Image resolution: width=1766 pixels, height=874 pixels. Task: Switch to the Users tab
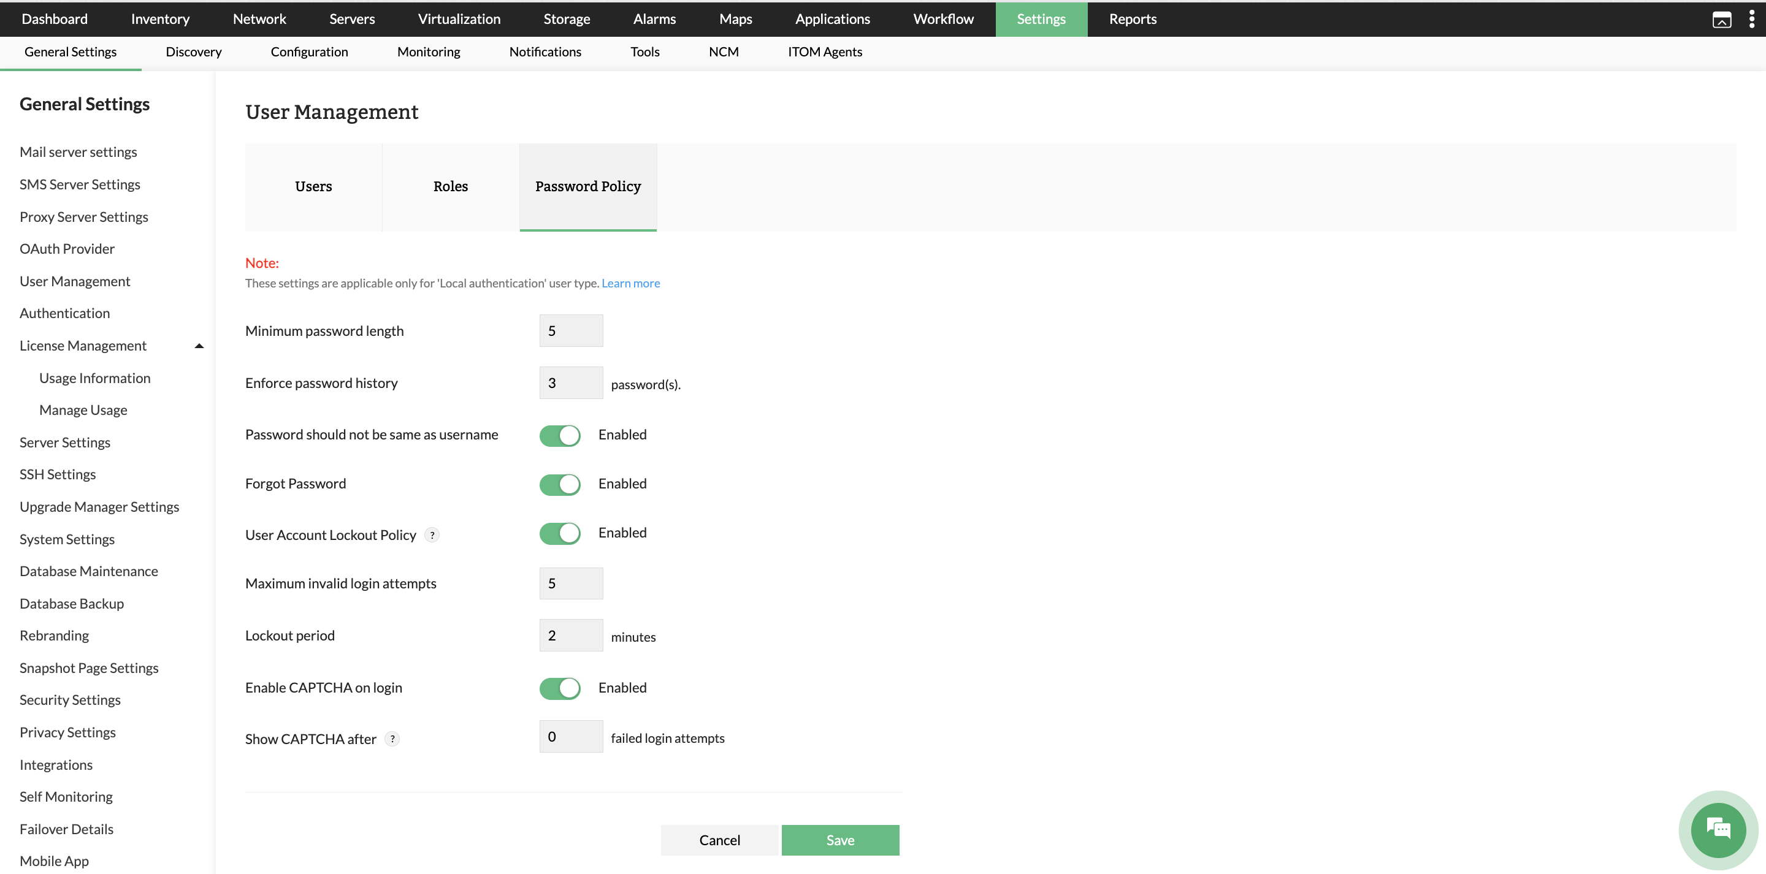313,186
